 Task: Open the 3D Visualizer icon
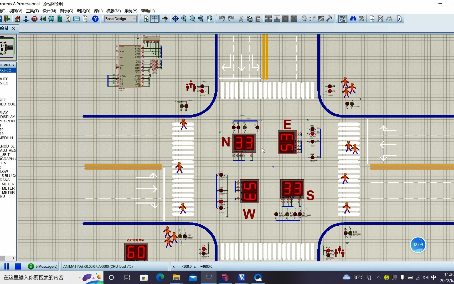point(43,19)
